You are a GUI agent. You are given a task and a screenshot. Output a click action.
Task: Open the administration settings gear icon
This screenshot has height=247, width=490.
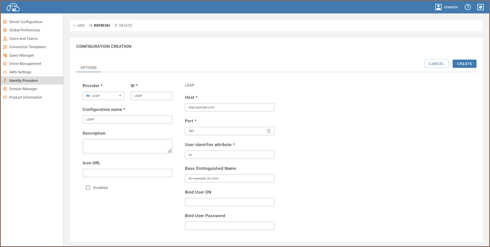point(480,7)
